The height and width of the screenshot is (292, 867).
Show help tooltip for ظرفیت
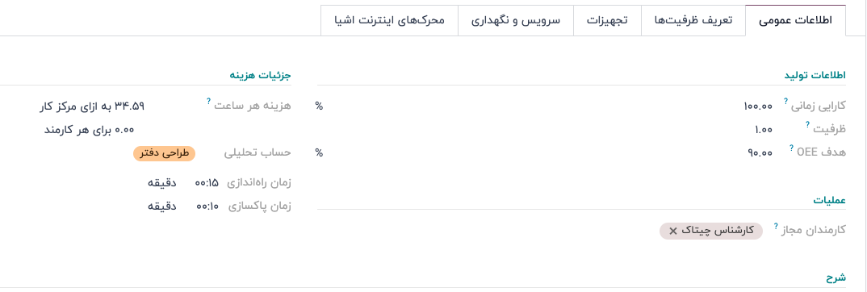[807, 125]
